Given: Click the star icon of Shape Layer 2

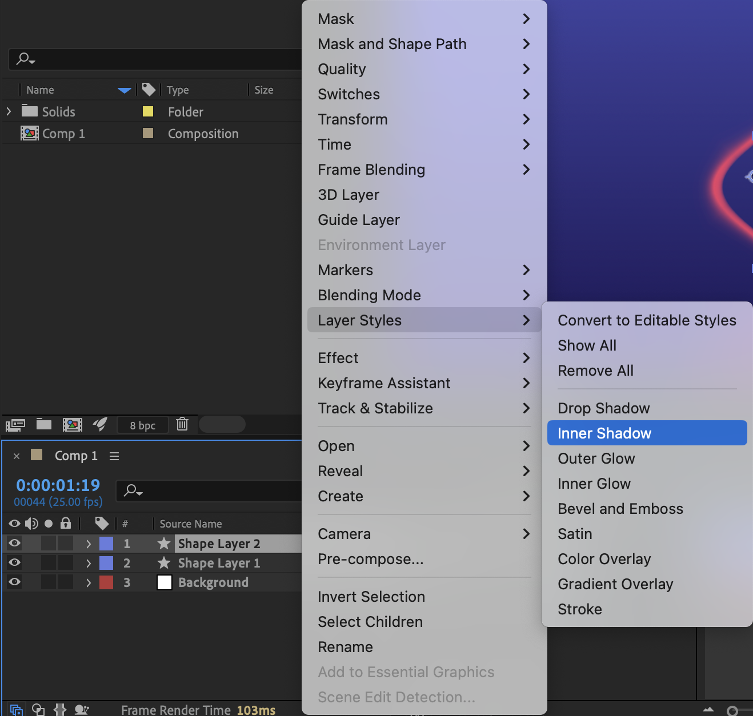Looking at the screenshot, I should (164, 543).
